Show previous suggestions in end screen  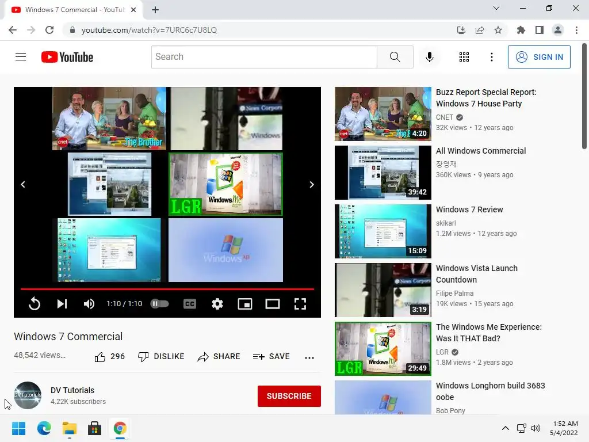23,184
